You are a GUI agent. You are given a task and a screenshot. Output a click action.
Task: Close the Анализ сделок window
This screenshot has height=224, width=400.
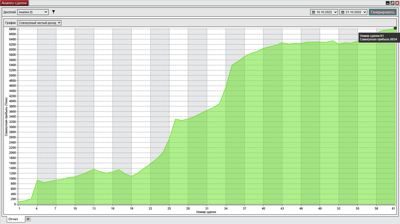pos(397,3)
